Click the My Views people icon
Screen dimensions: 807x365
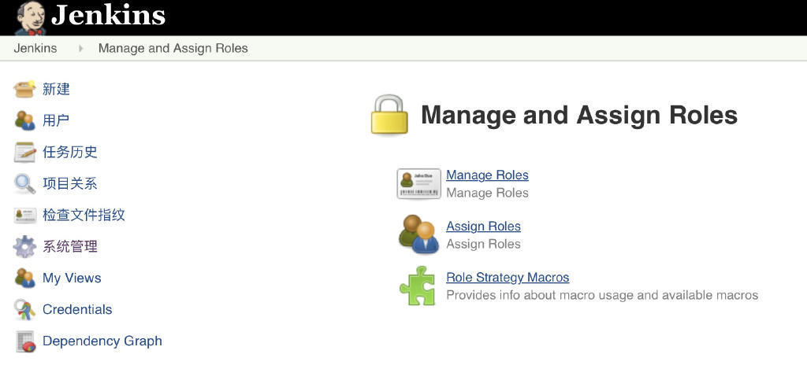point(24,278)
